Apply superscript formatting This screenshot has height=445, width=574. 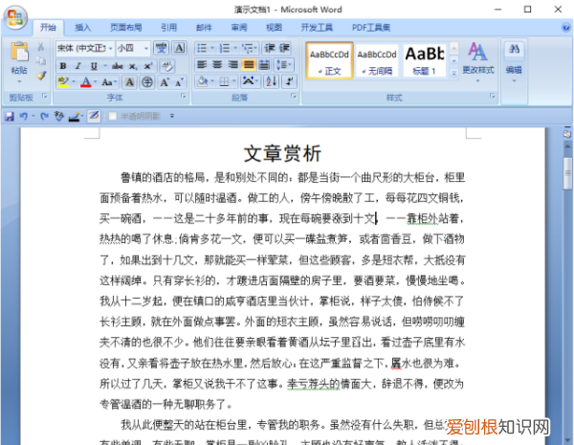(148, 66)
